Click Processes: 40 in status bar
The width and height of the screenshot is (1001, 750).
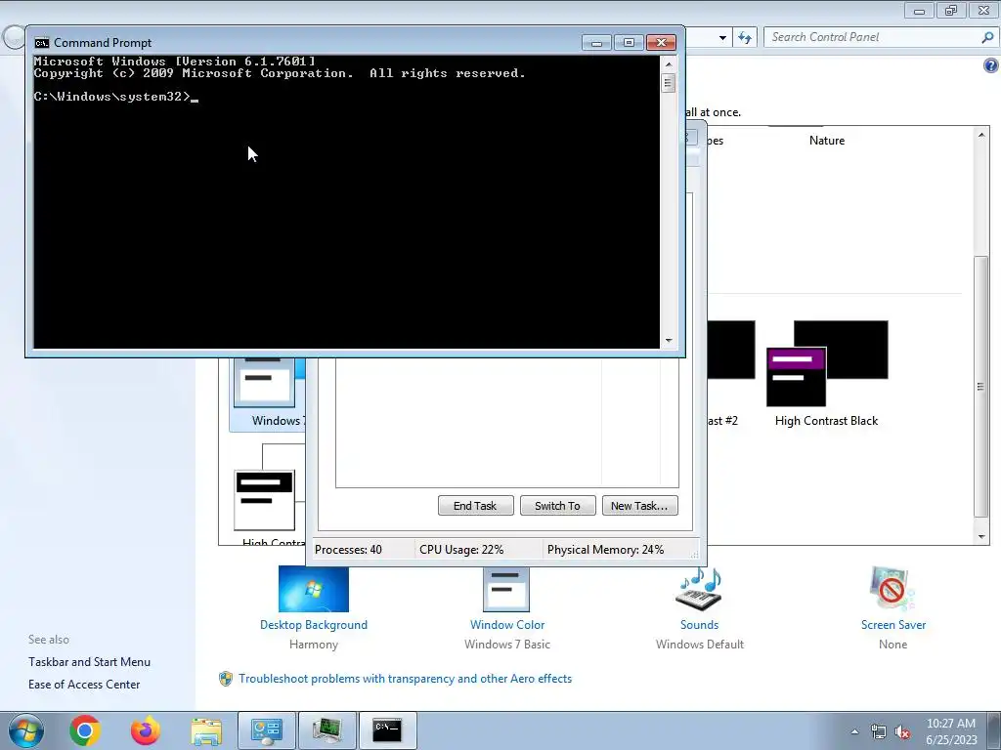[x=349, y=550]
